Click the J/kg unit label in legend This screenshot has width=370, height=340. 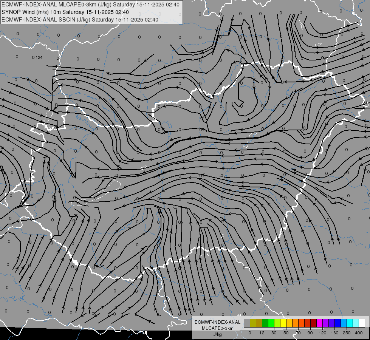pos(217,334)
